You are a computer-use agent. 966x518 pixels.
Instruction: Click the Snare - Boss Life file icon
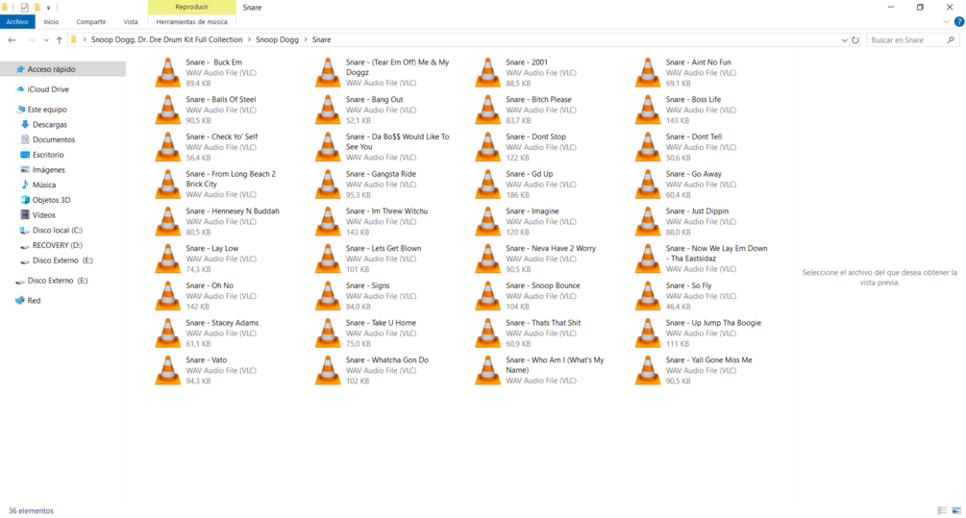click(648, 110)
